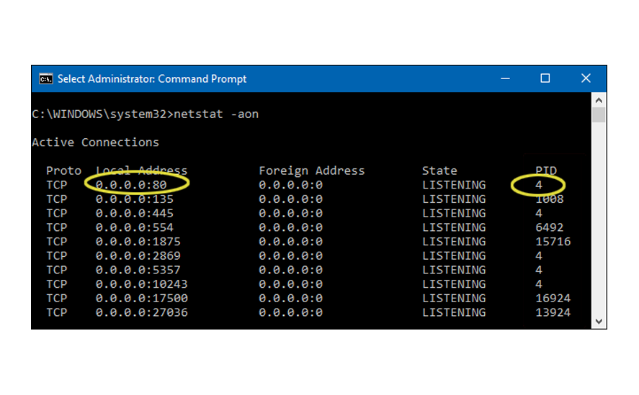Screen dimensions: 639x395
Task: Click local address 0.0.0.0:10243
Action: click(142, 283)
